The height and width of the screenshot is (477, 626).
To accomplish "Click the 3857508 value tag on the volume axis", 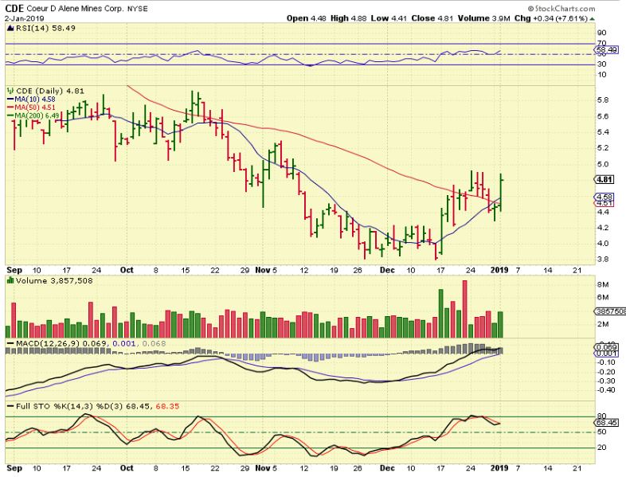I will click(x=609, y=311).
